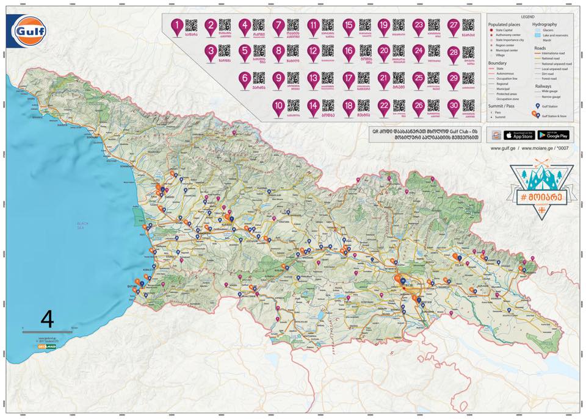Select numbered pin 4 in the QR panel
The image size is (586, 419).
point(245,27)
